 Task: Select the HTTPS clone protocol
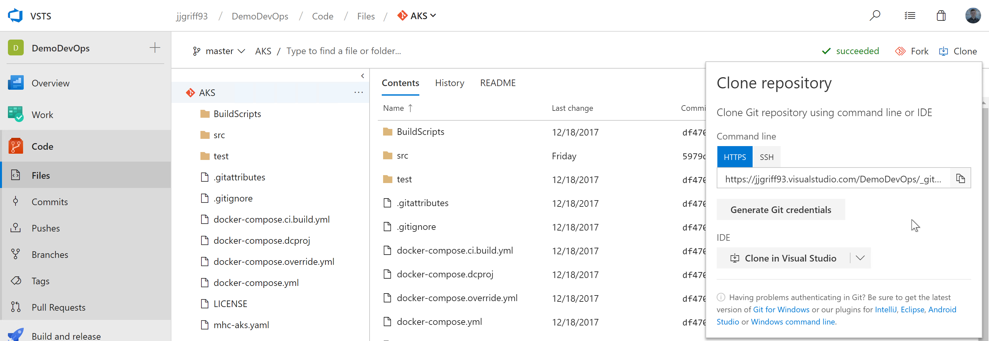coord(734,157)
